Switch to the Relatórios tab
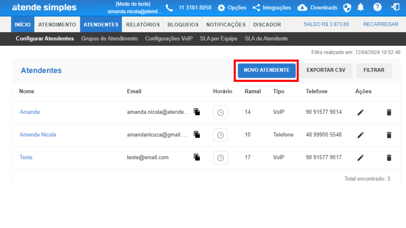406x228 pixels. click(x=143, y=25)
